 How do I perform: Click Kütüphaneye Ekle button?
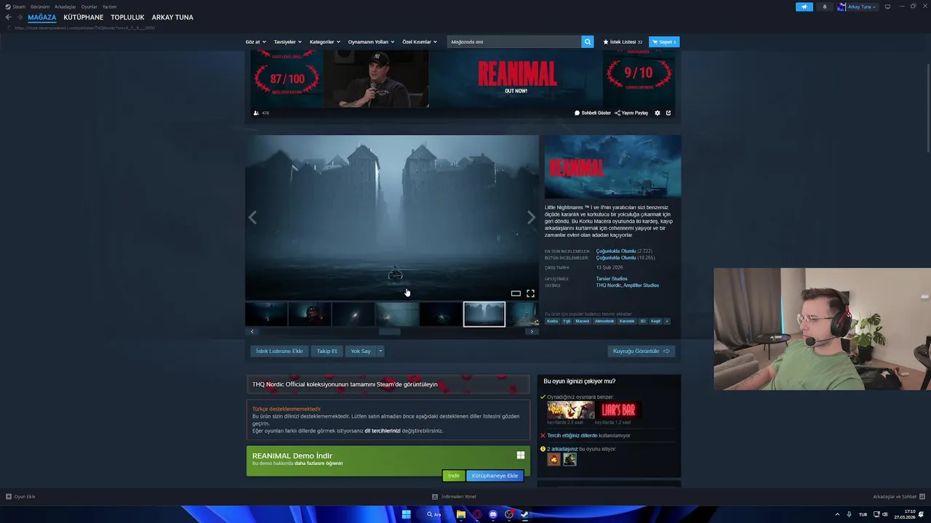495,476
